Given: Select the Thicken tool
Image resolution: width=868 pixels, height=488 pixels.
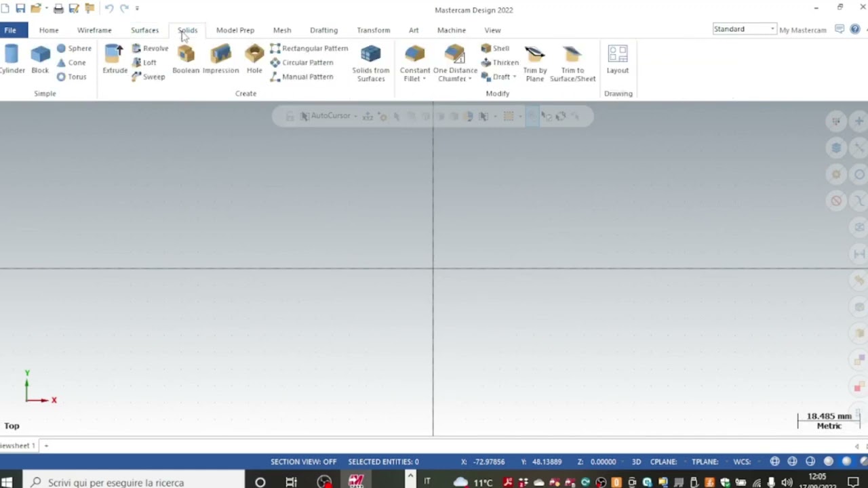Looking at the screenshot, I should pos(500,62).
